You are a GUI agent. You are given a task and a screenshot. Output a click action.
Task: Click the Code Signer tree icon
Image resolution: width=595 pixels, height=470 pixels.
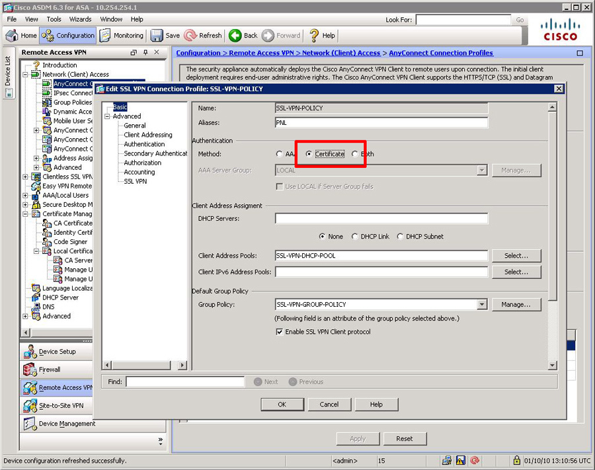47,242
